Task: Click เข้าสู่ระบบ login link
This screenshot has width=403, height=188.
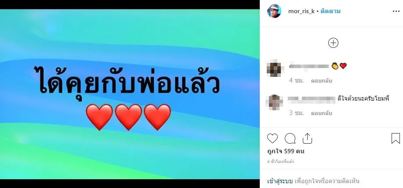Action: click(280, 181)
